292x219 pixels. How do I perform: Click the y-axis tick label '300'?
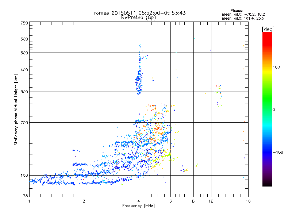(x=24, y=92)
